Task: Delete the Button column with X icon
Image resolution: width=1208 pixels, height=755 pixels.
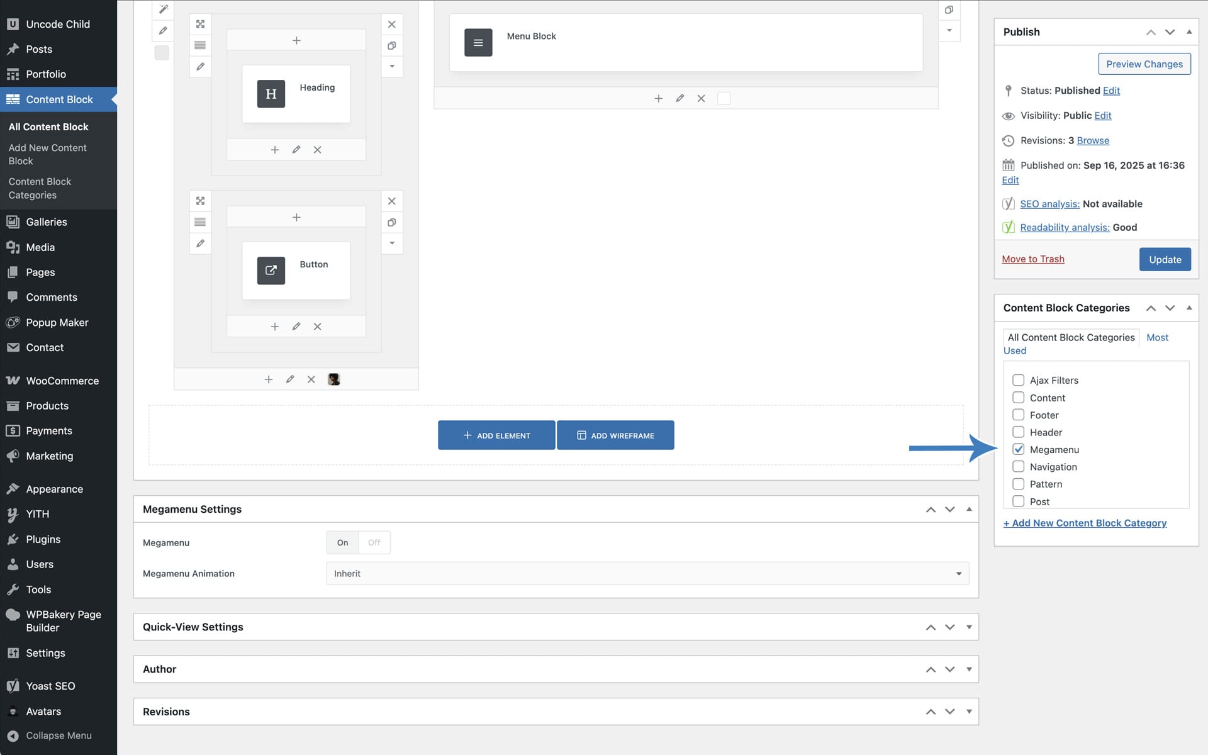Action: (x=317, y=327)
